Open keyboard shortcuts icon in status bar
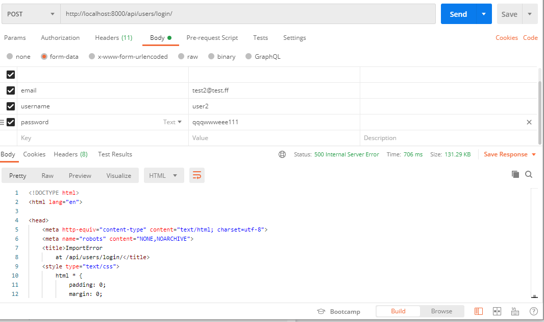The image size is (544, 322). 515,311
